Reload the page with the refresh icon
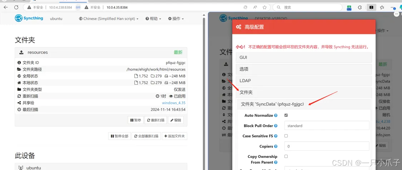 click(x=16, y=7)
